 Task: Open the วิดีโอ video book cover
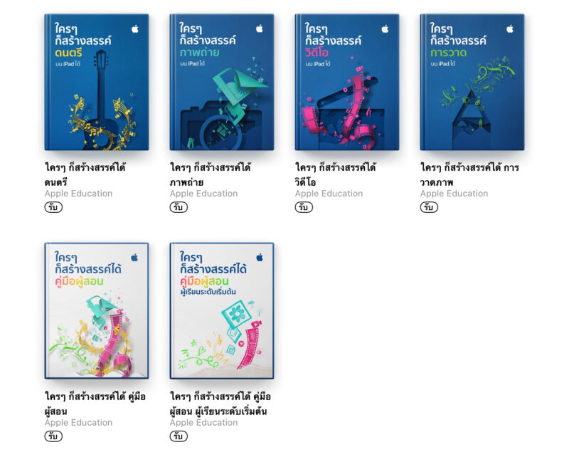(347, 82)
